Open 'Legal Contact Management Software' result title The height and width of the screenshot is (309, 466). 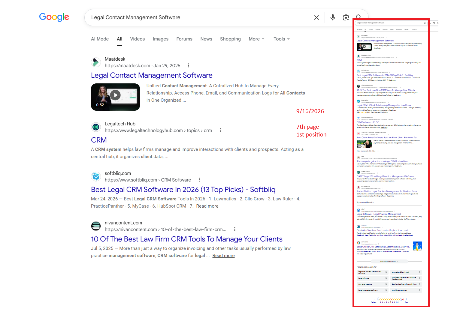[x=152, y=75]
